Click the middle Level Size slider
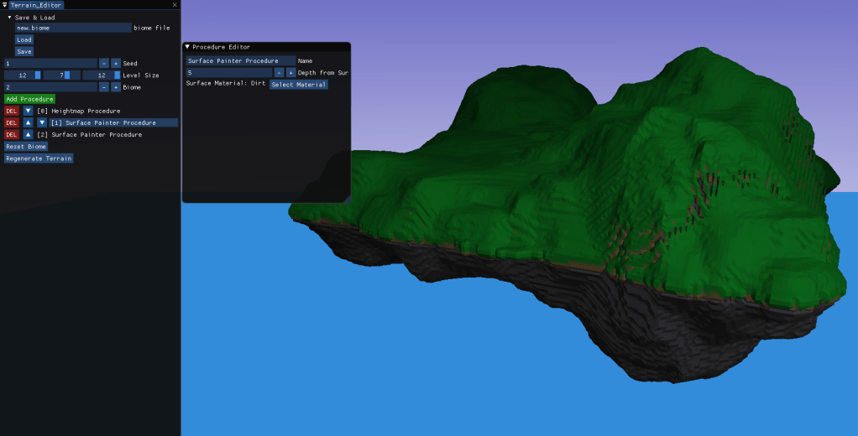Image resolution: width=858 pixels, height=436 pixels. pyautogui.click(x=62, y=75)
